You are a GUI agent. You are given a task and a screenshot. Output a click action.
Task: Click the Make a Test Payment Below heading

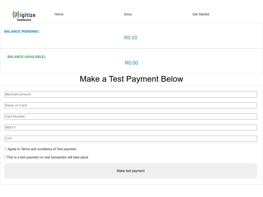click(x=131, y=79)
